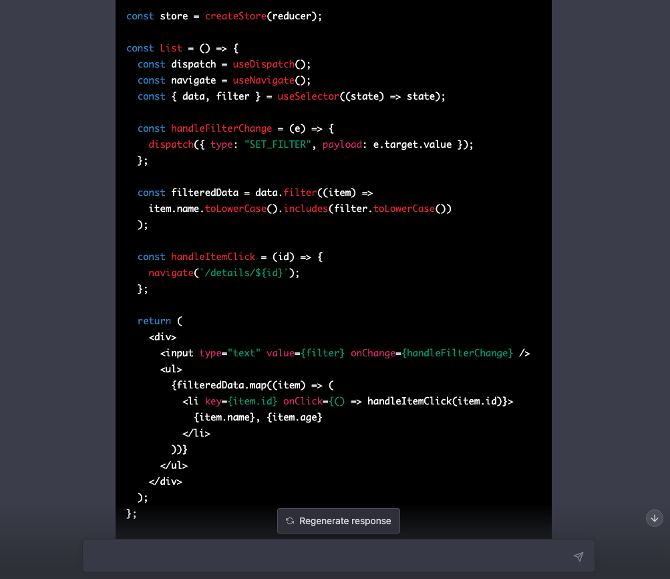This screenshot has height=579, width=670.
Task: Click the return statement in the List component
Action: click(x=154, y=320)
